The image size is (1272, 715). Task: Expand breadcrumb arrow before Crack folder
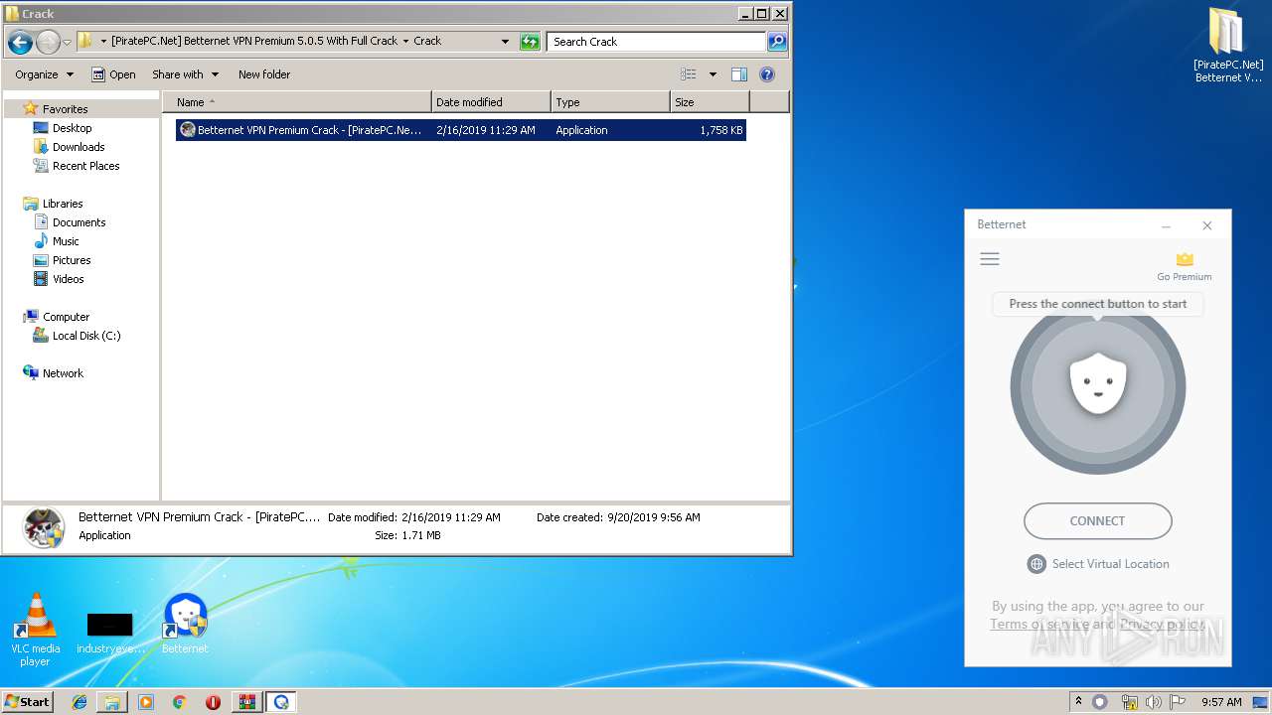(x=405, y=42)
